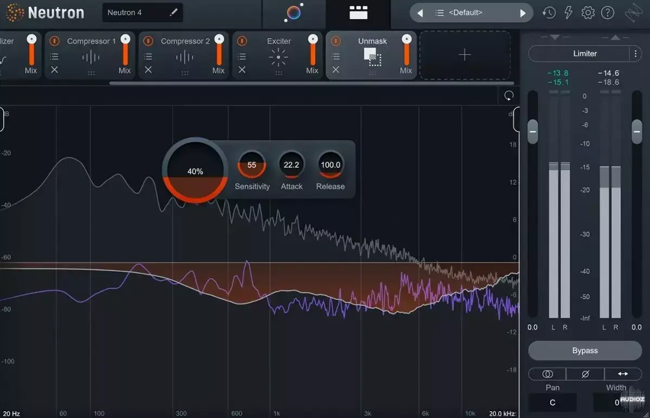Toggle the swap channels arrow icon
Viewport: 650px width, 418px height.
click(x=623, y=374)
